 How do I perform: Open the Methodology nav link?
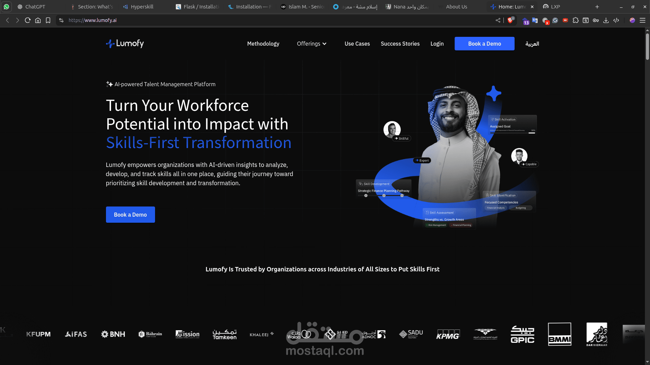tap(263, 44)
